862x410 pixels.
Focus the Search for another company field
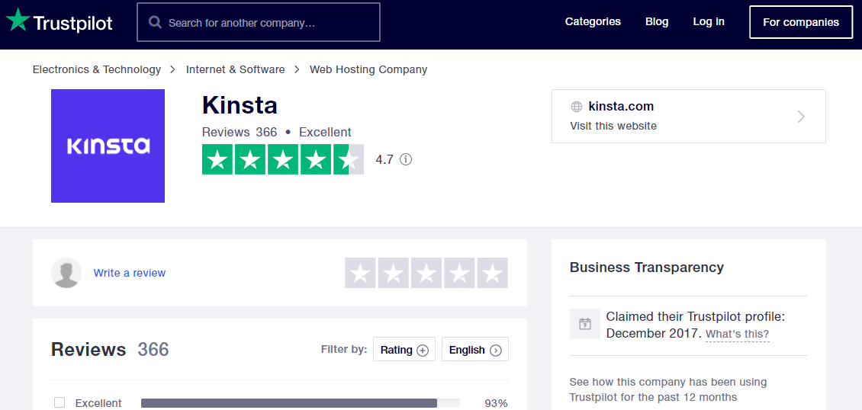[x=259, y=23]
